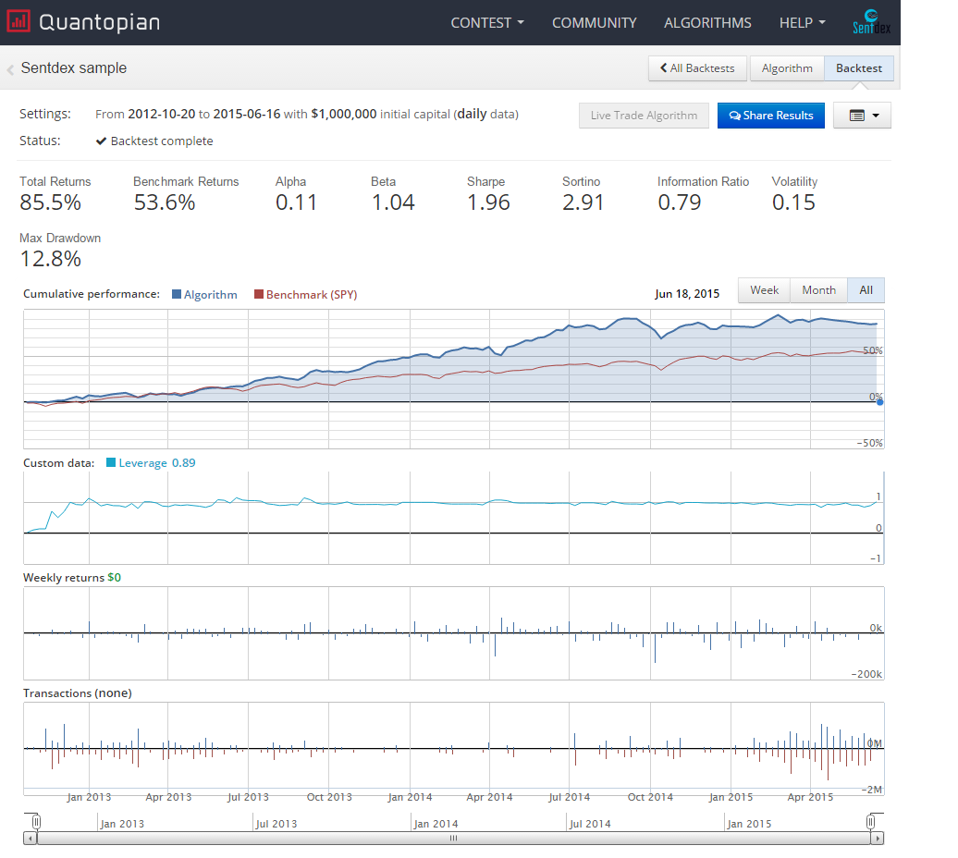Viewport: 958px width, 858px height.
Task: Click the timeline scrollbar center grip
Action: click(x=453, y=839)
